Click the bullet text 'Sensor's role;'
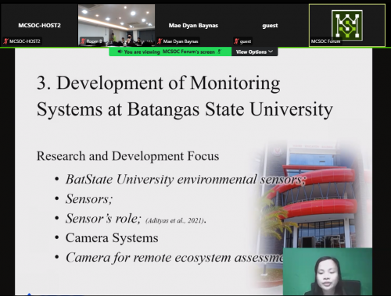 (103, 219)
